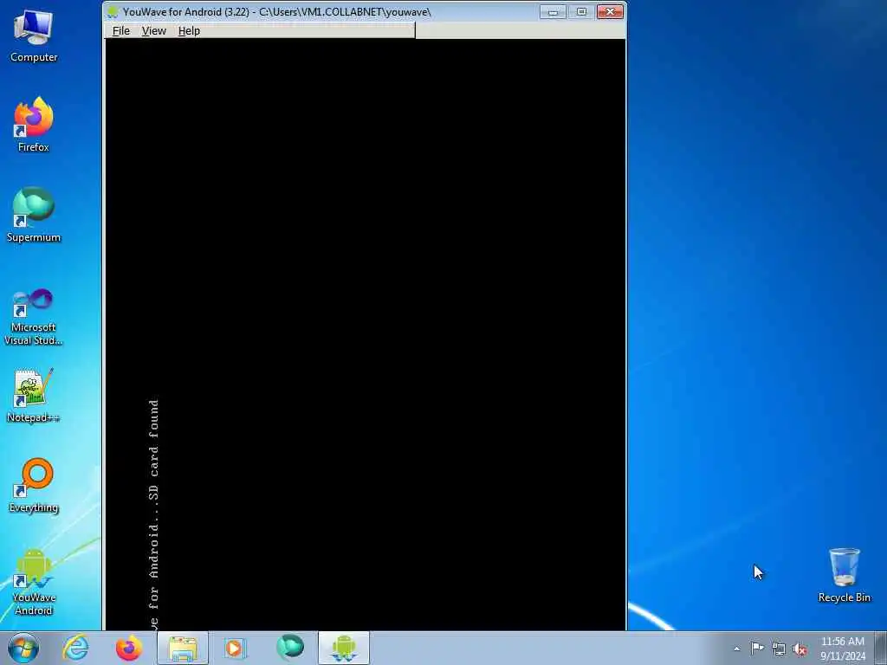Open Windows Media Player from the taskbar

tap(235, 648)
